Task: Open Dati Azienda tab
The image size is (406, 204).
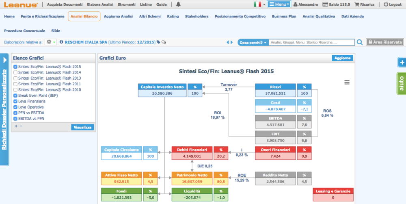Action: click(x=352, y=16)
